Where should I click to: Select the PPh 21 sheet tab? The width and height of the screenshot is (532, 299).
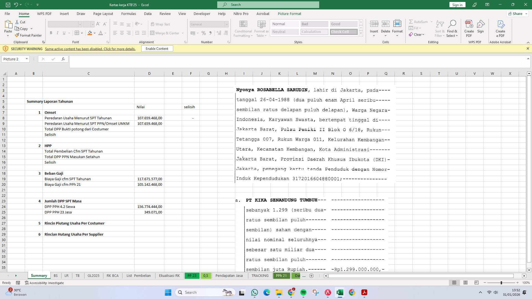[281, 275]
